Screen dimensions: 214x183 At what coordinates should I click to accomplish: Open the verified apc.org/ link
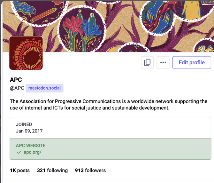pos(33,152)
